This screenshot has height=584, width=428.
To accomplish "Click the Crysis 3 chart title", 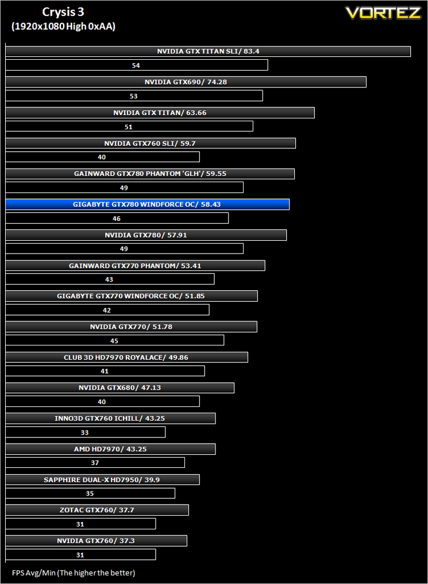I will [63, 12].
